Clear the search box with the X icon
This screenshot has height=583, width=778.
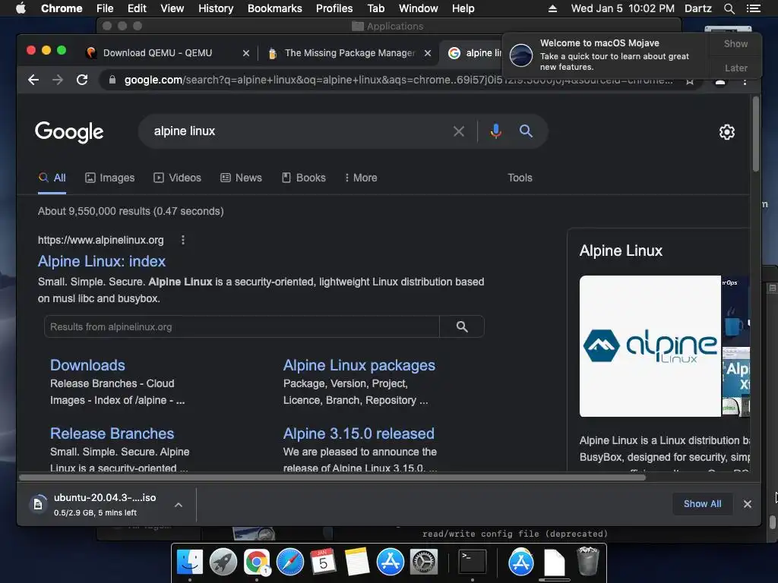click(459, 131)
